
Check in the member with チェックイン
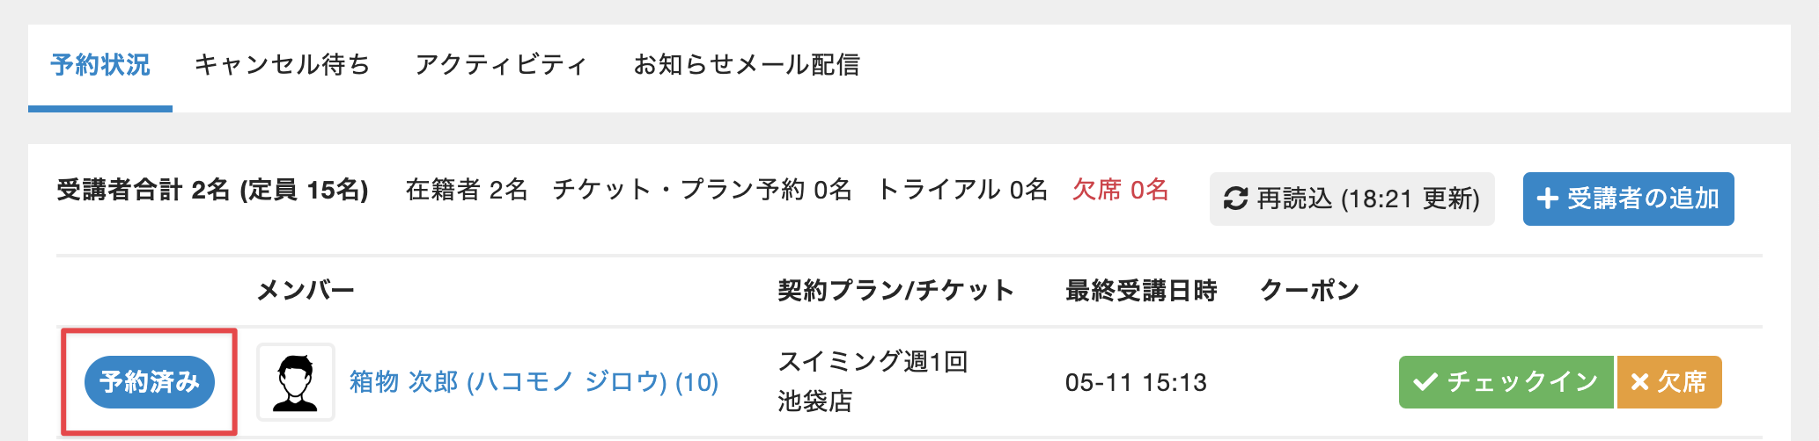click(1506, 382)
